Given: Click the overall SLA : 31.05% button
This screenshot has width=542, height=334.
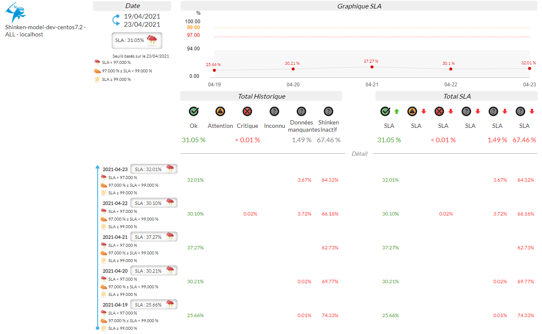Looking at the screenshot, I should [137, 41].
